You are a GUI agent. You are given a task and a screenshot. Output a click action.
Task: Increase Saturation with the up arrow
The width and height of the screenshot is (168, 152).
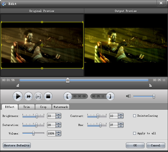pos(59,124)
